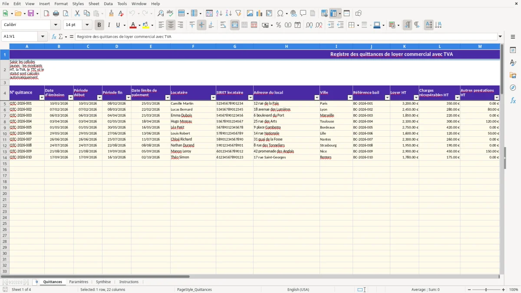Screen dimensions: 521x293
Task: Click the Save document icon
Action: pyautogui.click(x=31, y=13)
